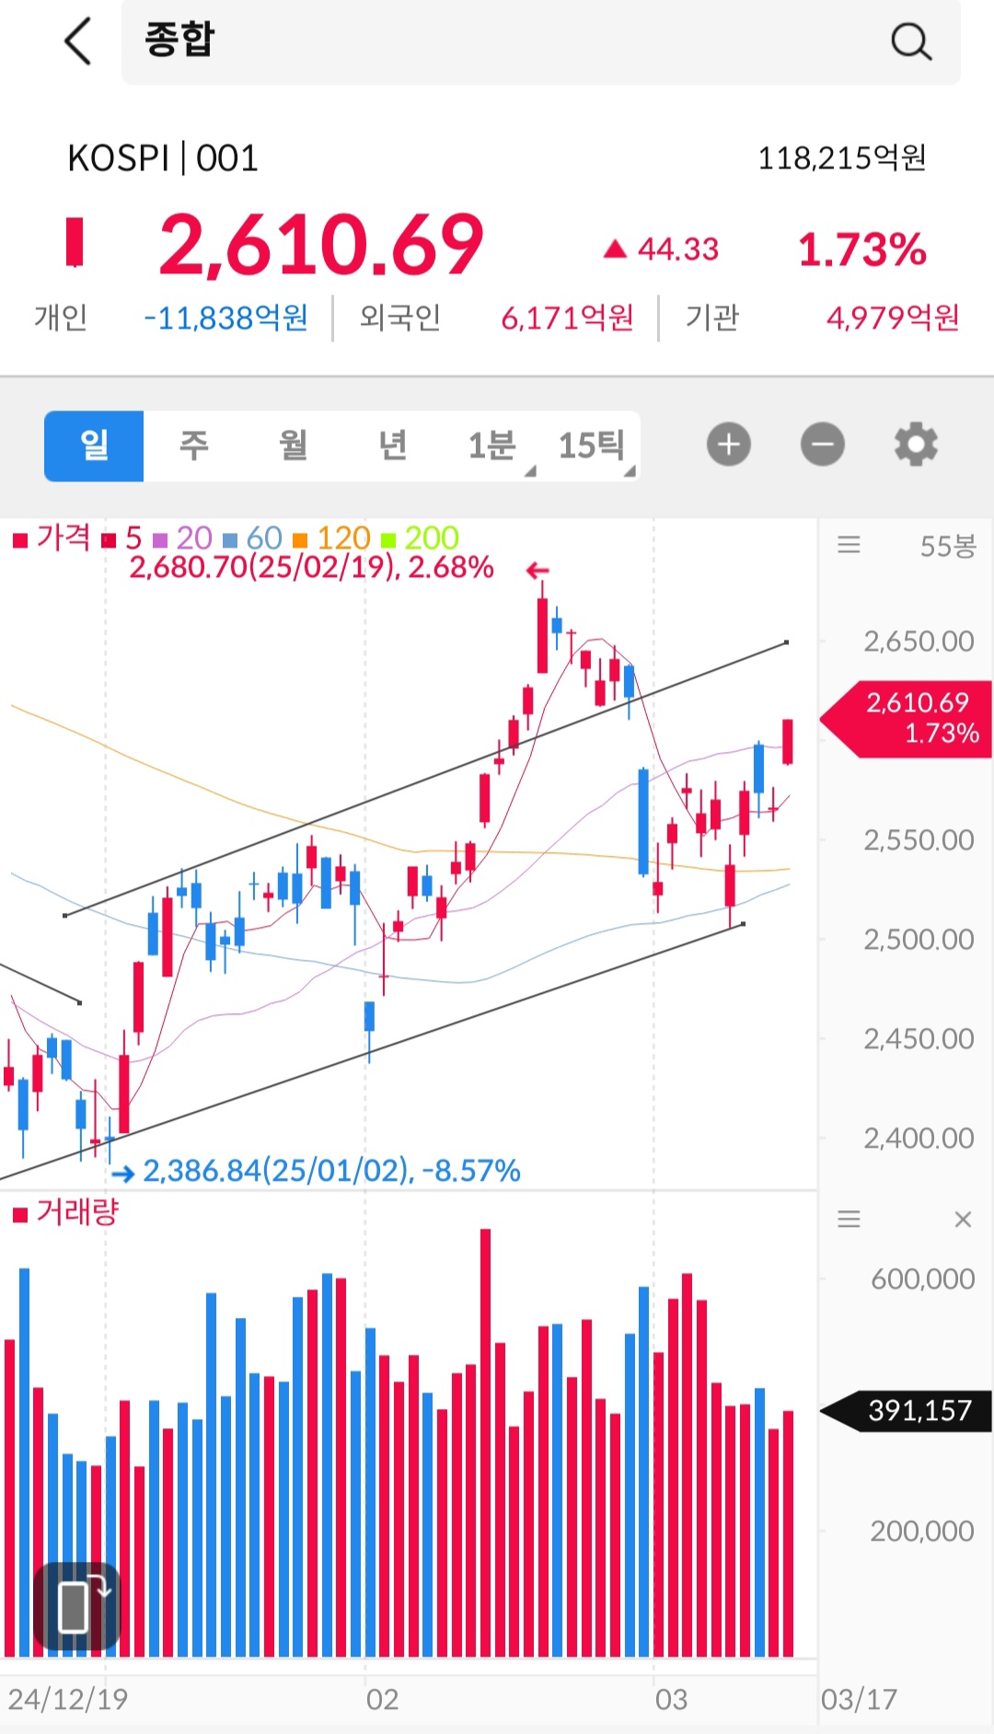Select the 일 (daily) tab

[x=94, y=446]
